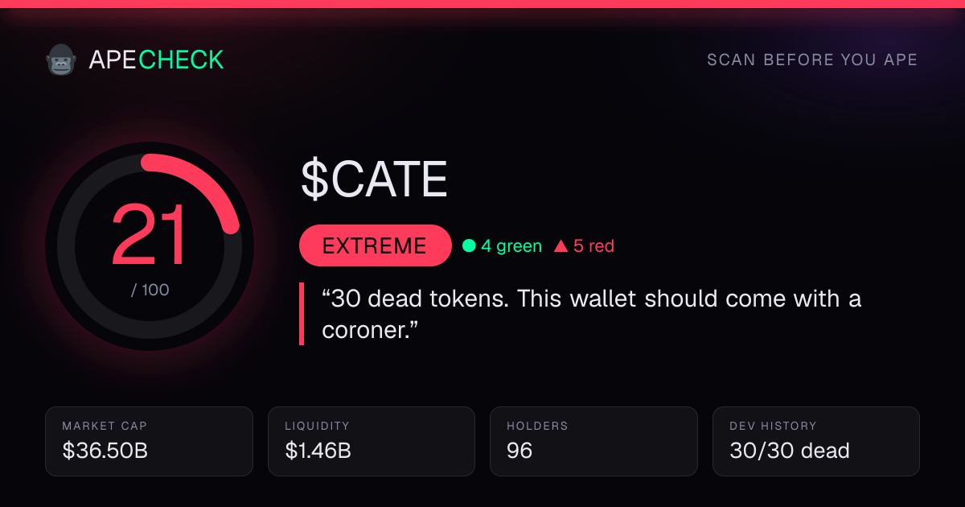This screenshot has width=965, height=507.
Task: Click the coroner quote text
Action: pyautogui.click(x=591, y=314)
